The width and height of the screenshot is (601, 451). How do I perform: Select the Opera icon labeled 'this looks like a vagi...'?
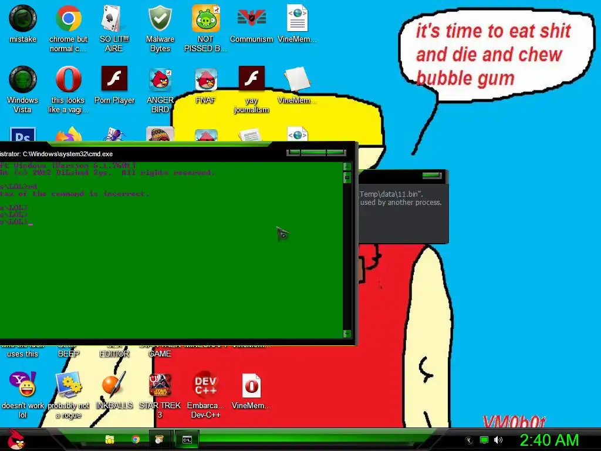coord(68,90)
